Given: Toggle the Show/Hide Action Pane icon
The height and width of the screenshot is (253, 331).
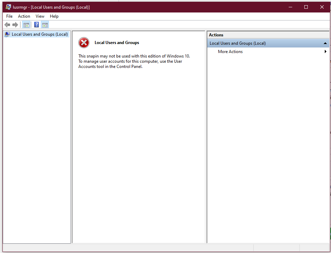Looking at the screenshot, I should [x=45, y=25].
